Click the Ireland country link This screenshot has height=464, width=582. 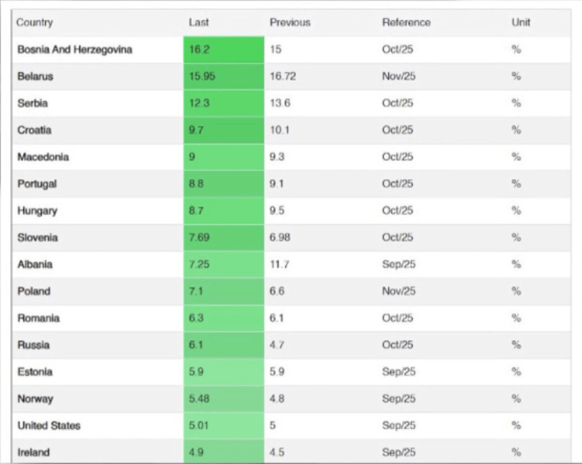pos(34,453)
